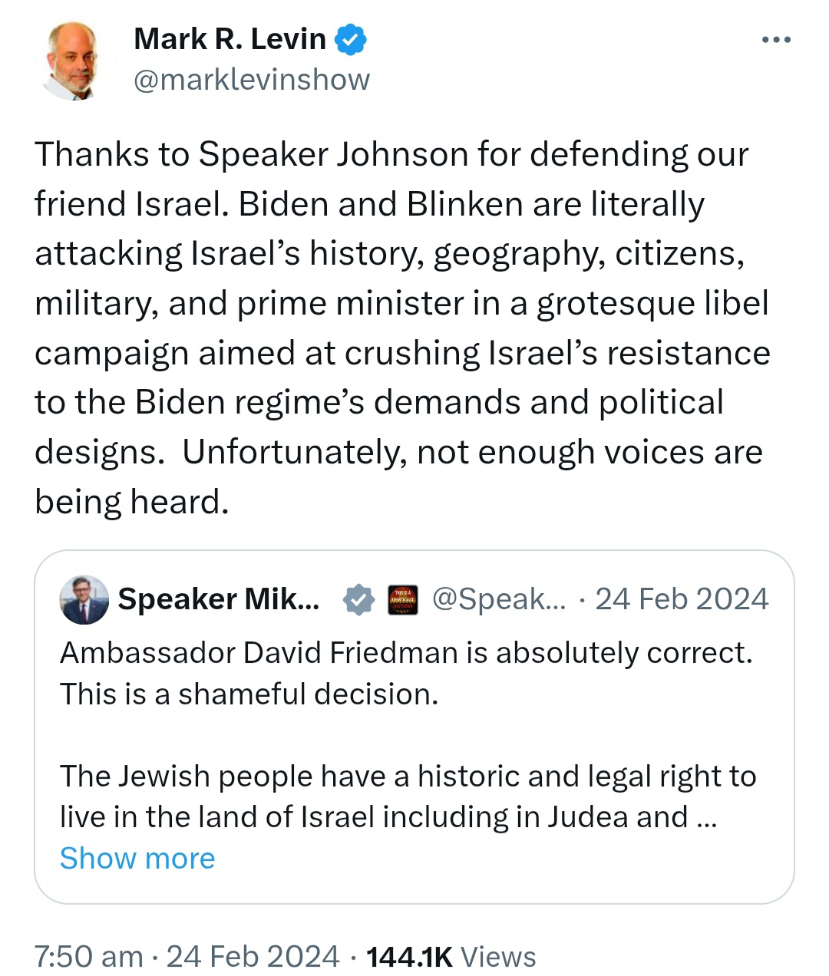Click the 'being heard.' last line of tweet
Viewport: 829px width, 976px height.
(132, 503)
